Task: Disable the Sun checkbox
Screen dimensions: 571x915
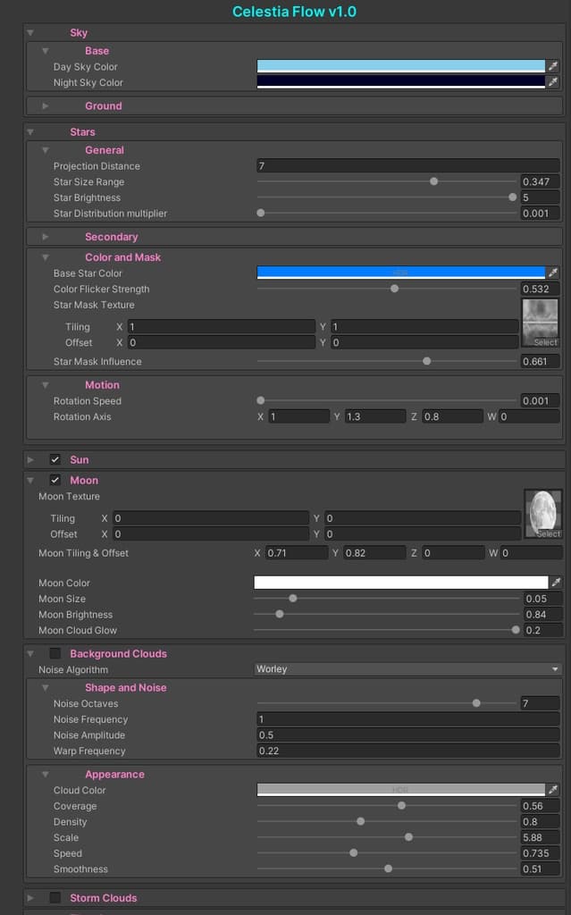Action: pos(55,459)
